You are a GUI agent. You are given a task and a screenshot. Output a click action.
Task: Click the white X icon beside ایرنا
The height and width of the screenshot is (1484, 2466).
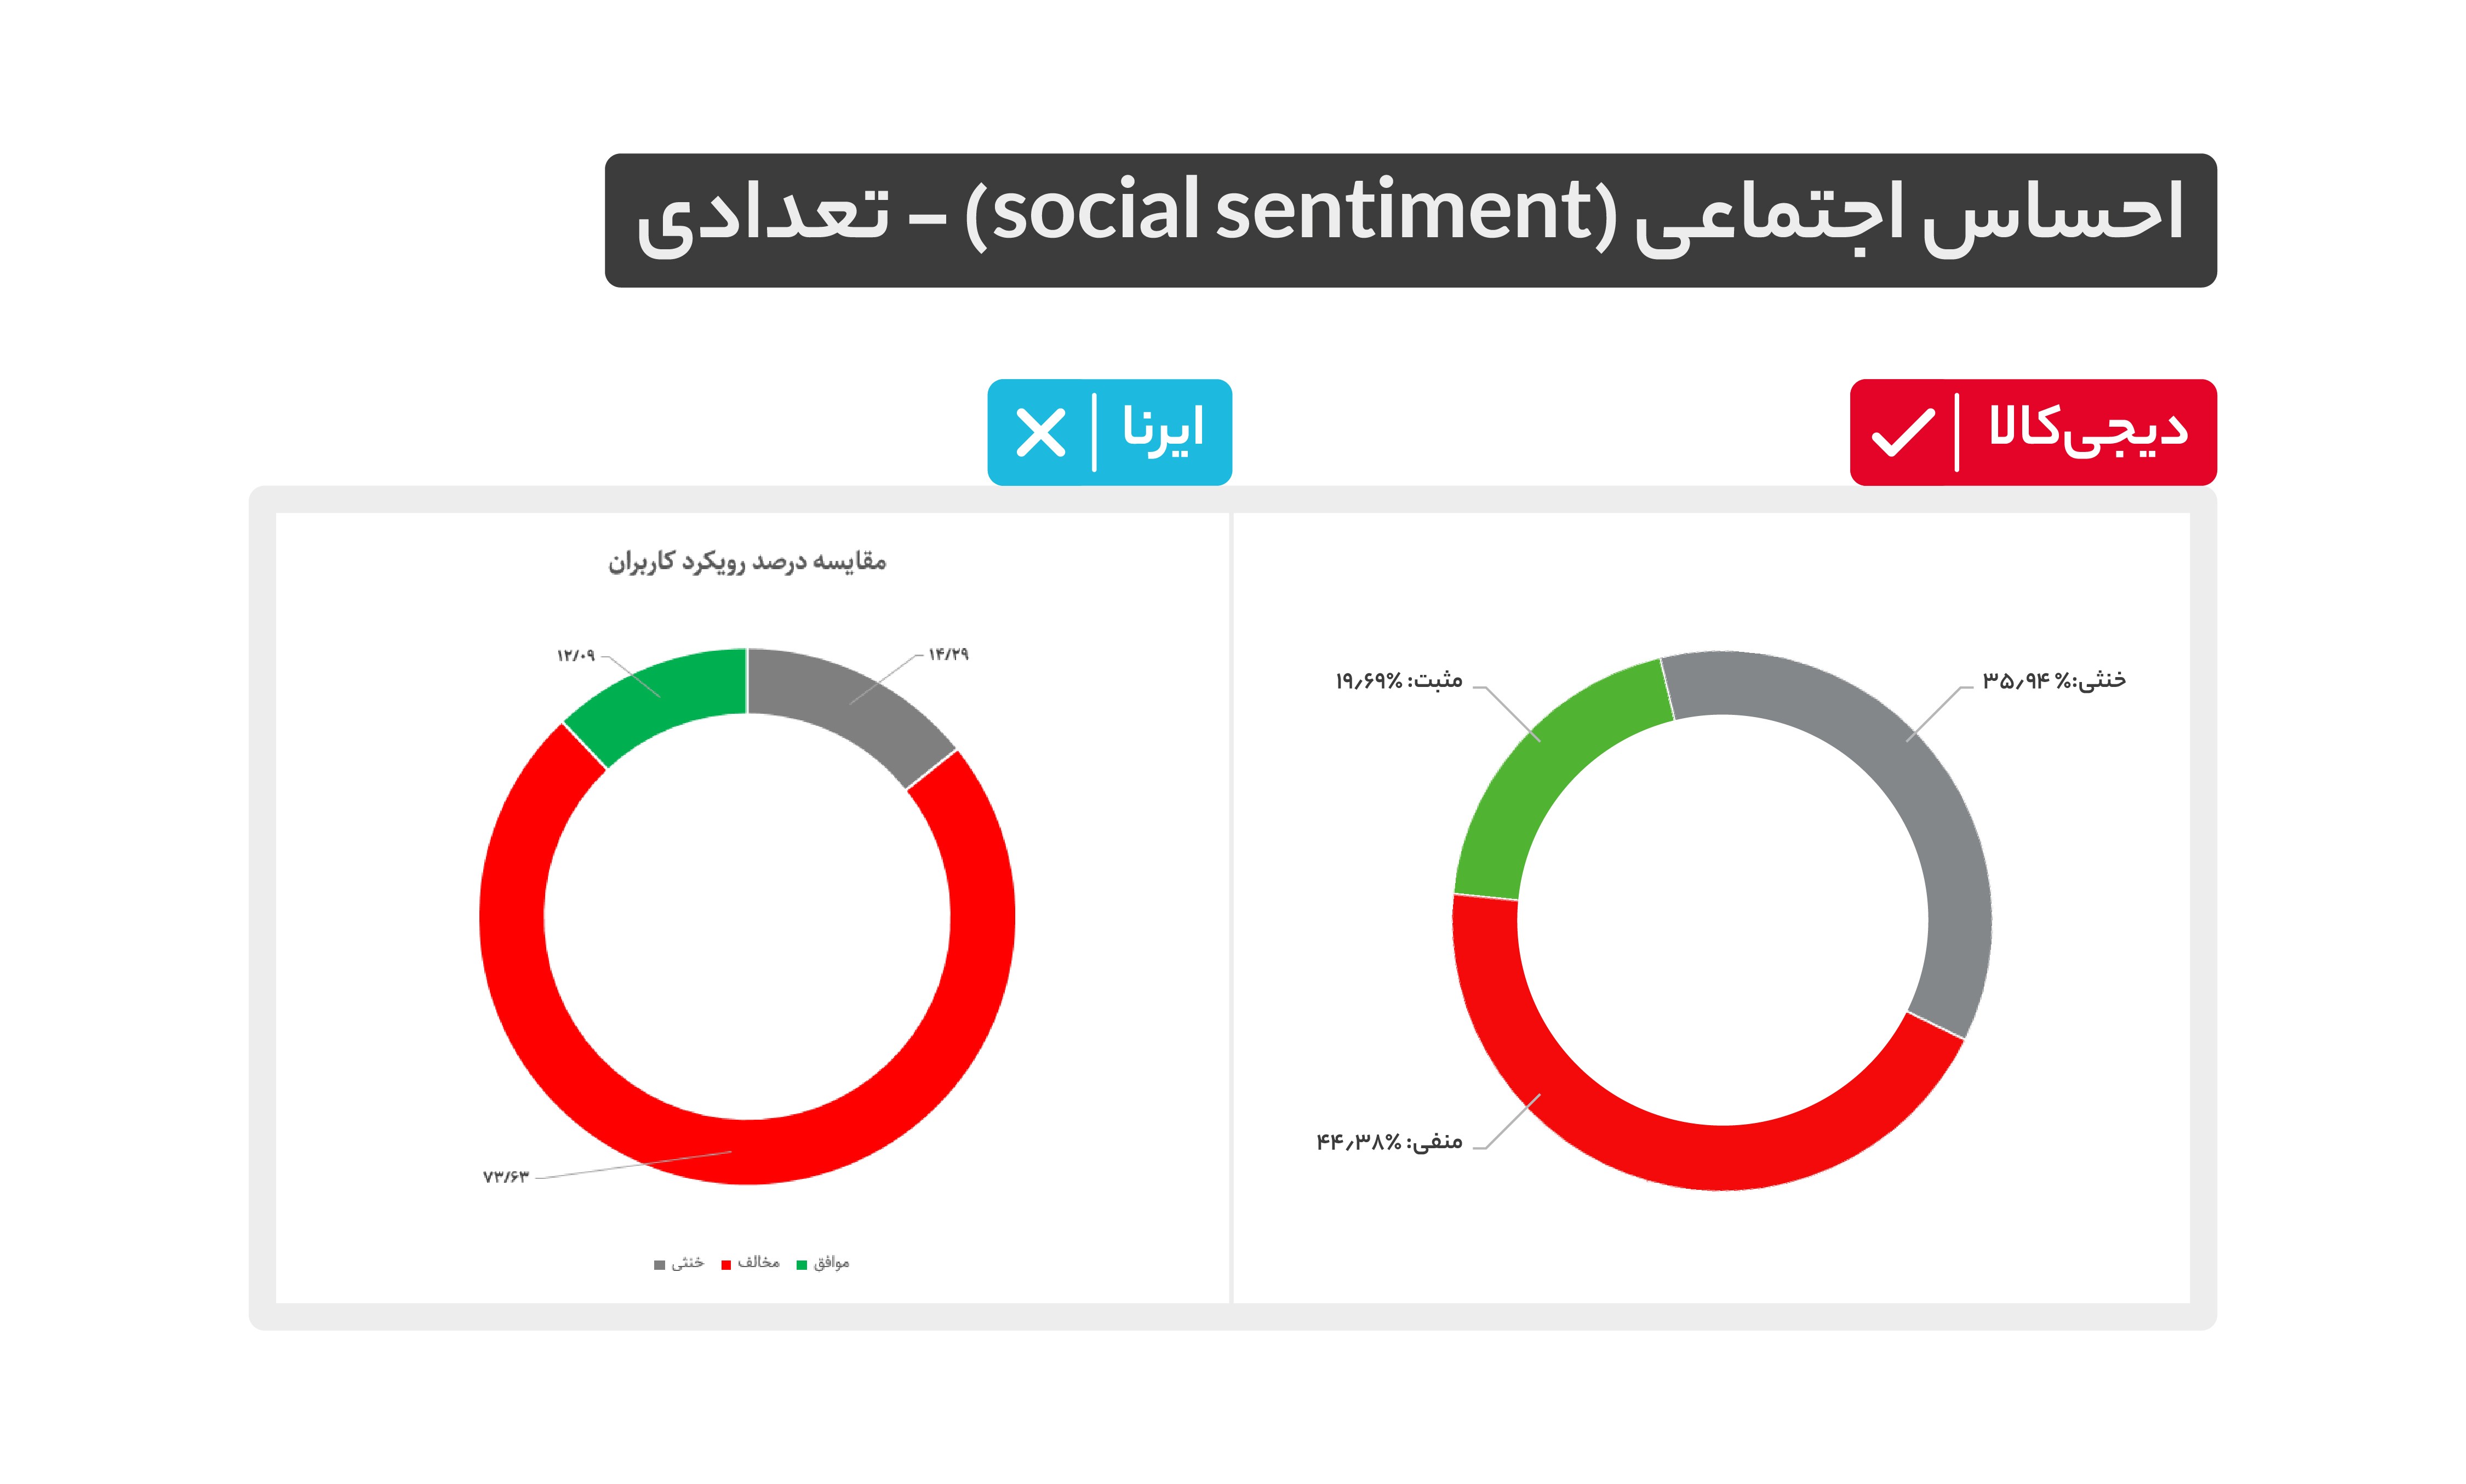coord(1040,433)
